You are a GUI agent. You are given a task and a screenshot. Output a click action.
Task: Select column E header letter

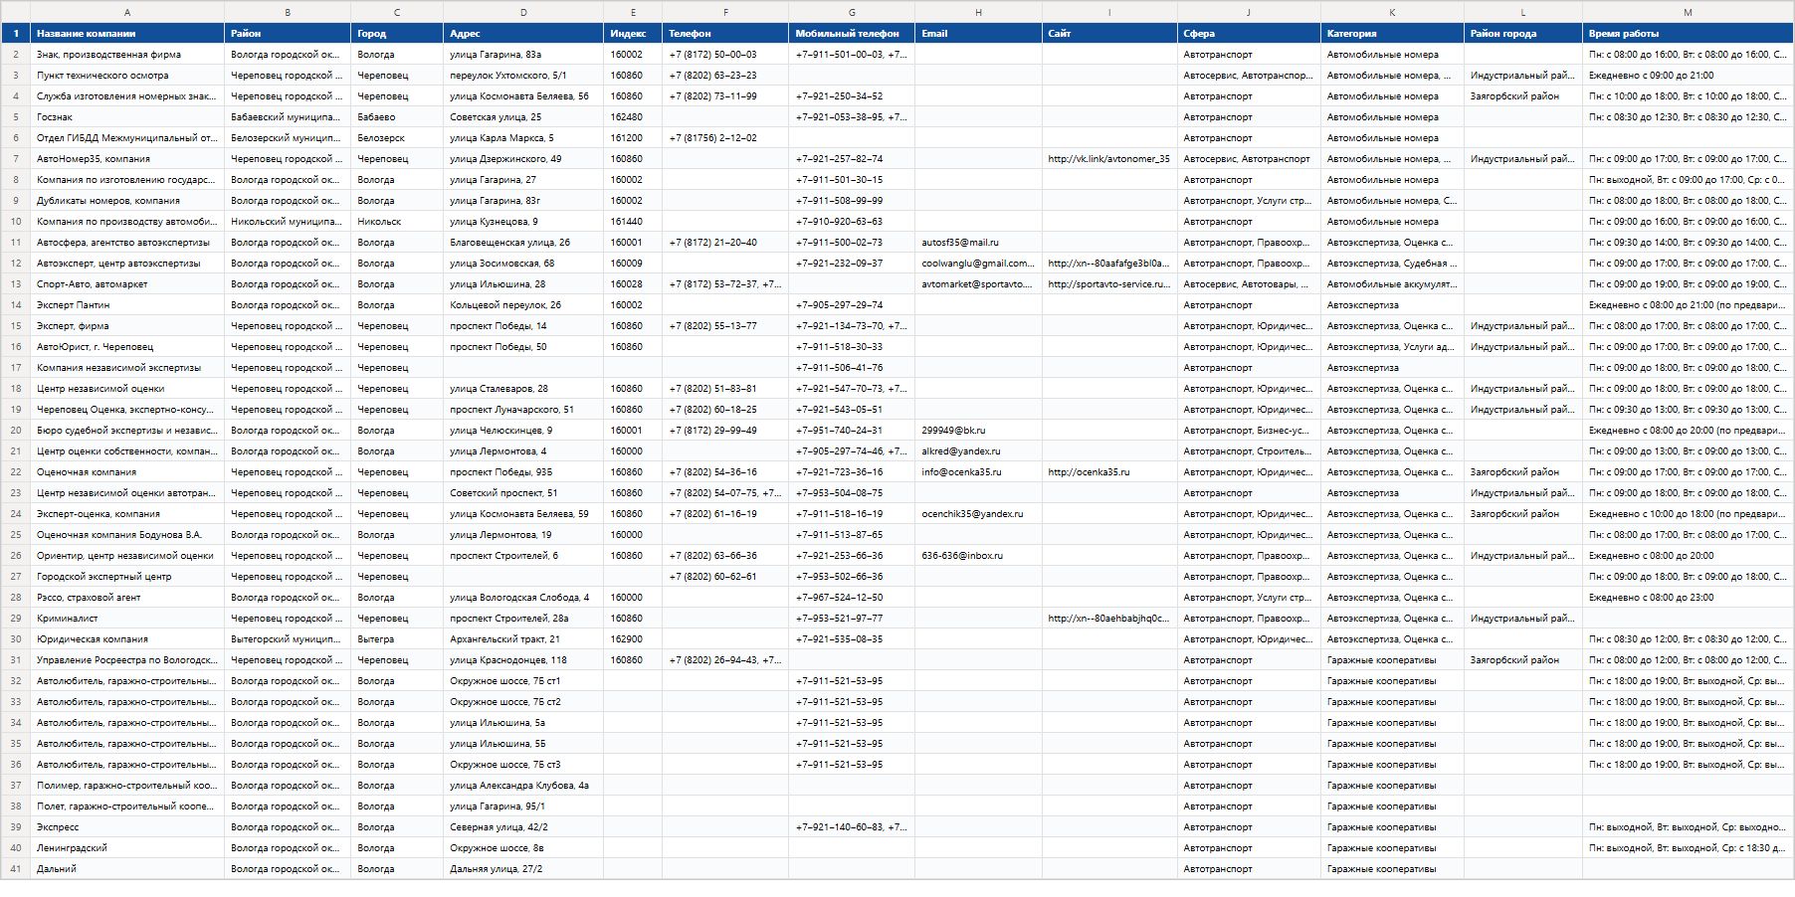click(633, 12)
